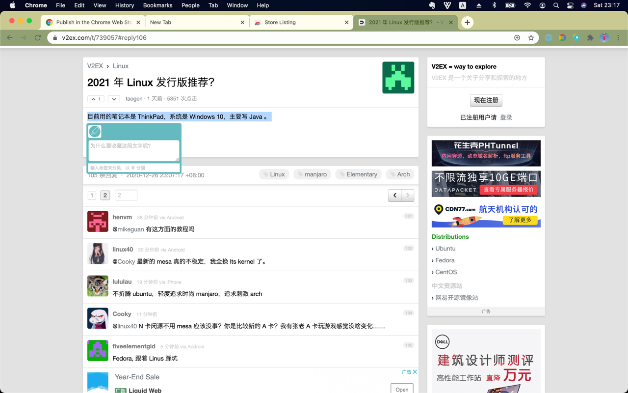Open the Chrome profile avatar
Screen dimensions: 628x393
tap(604, 37)
